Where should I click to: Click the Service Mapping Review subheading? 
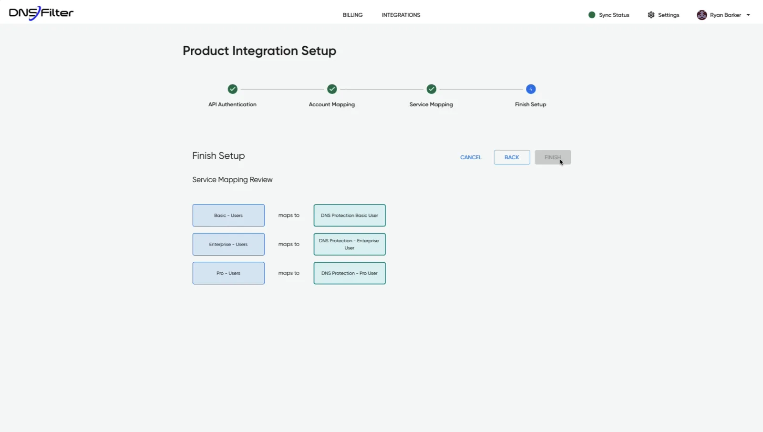pyautogui.click(x=232, y=180)
